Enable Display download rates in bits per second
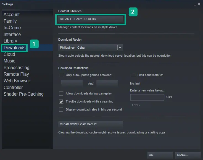The width and height of the screenshot is (203, 160). point(61,110)
